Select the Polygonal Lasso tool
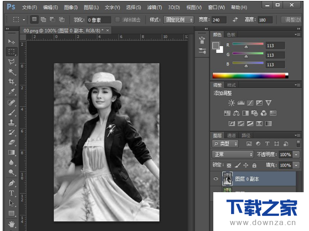 pos(11,62)
